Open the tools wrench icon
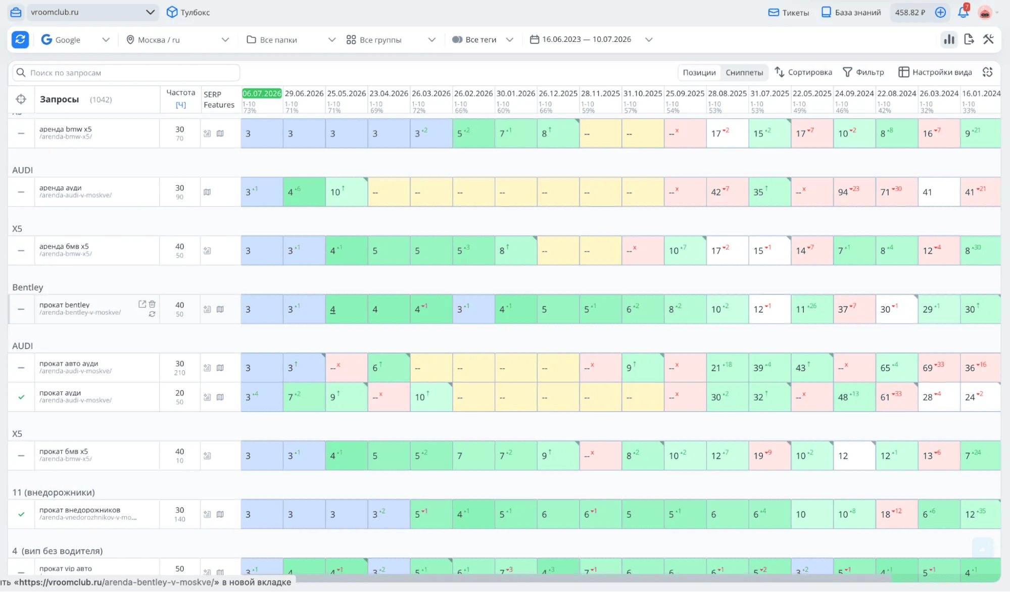The image size is (1010, 592). point(988,39)
